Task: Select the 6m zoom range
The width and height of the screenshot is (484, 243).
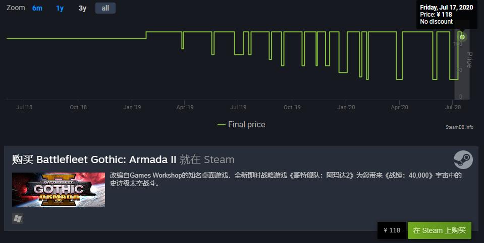Action: pyautogui.click(x=37, y=8)
